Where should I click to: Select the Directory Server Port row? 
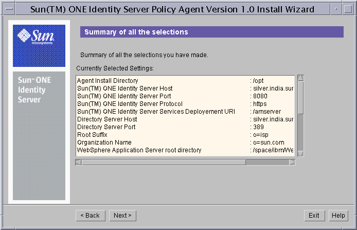point(185,127)
